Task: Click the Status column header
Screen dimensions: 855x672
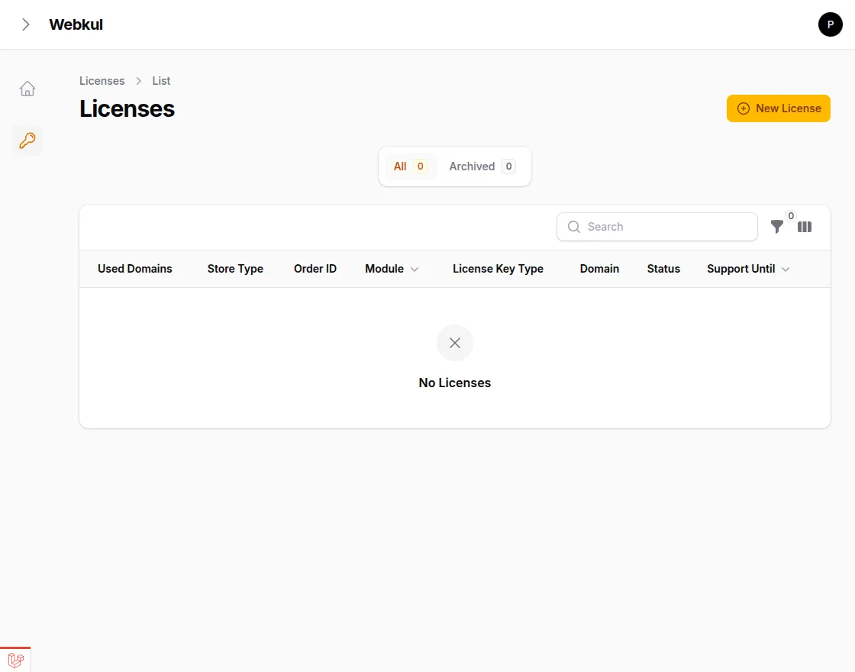Action: [x=663, y=269]
